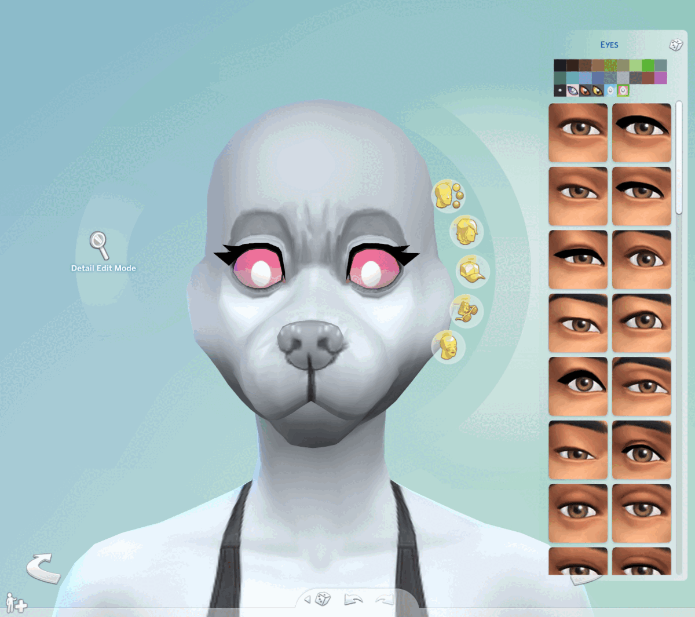Pick the speckled hazel green swatch
Screen dimensions: 695x617
(610, 65)
